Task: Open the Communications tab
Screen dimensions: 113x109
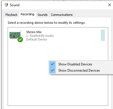Action: (62, 15)
